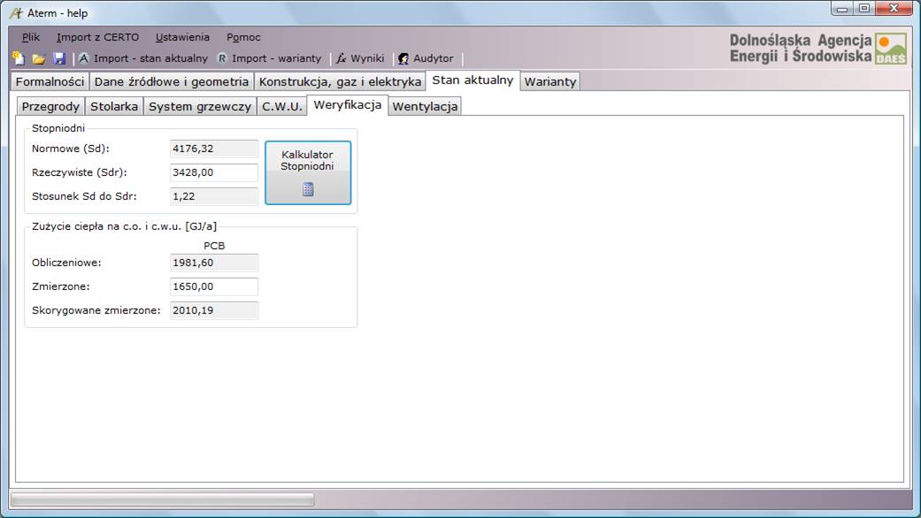
Task: Click the progress bar at window bottom
Action: tap(162, 499)
